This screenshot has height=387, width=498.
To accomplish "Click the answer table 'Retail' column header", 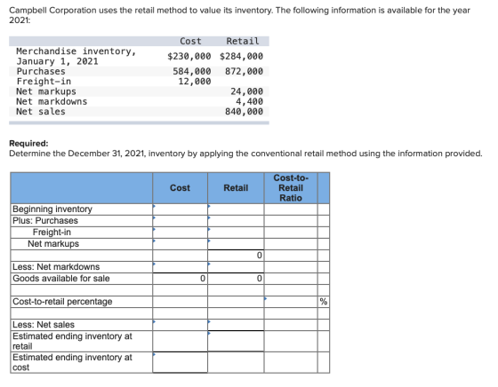I will point(236,188).
